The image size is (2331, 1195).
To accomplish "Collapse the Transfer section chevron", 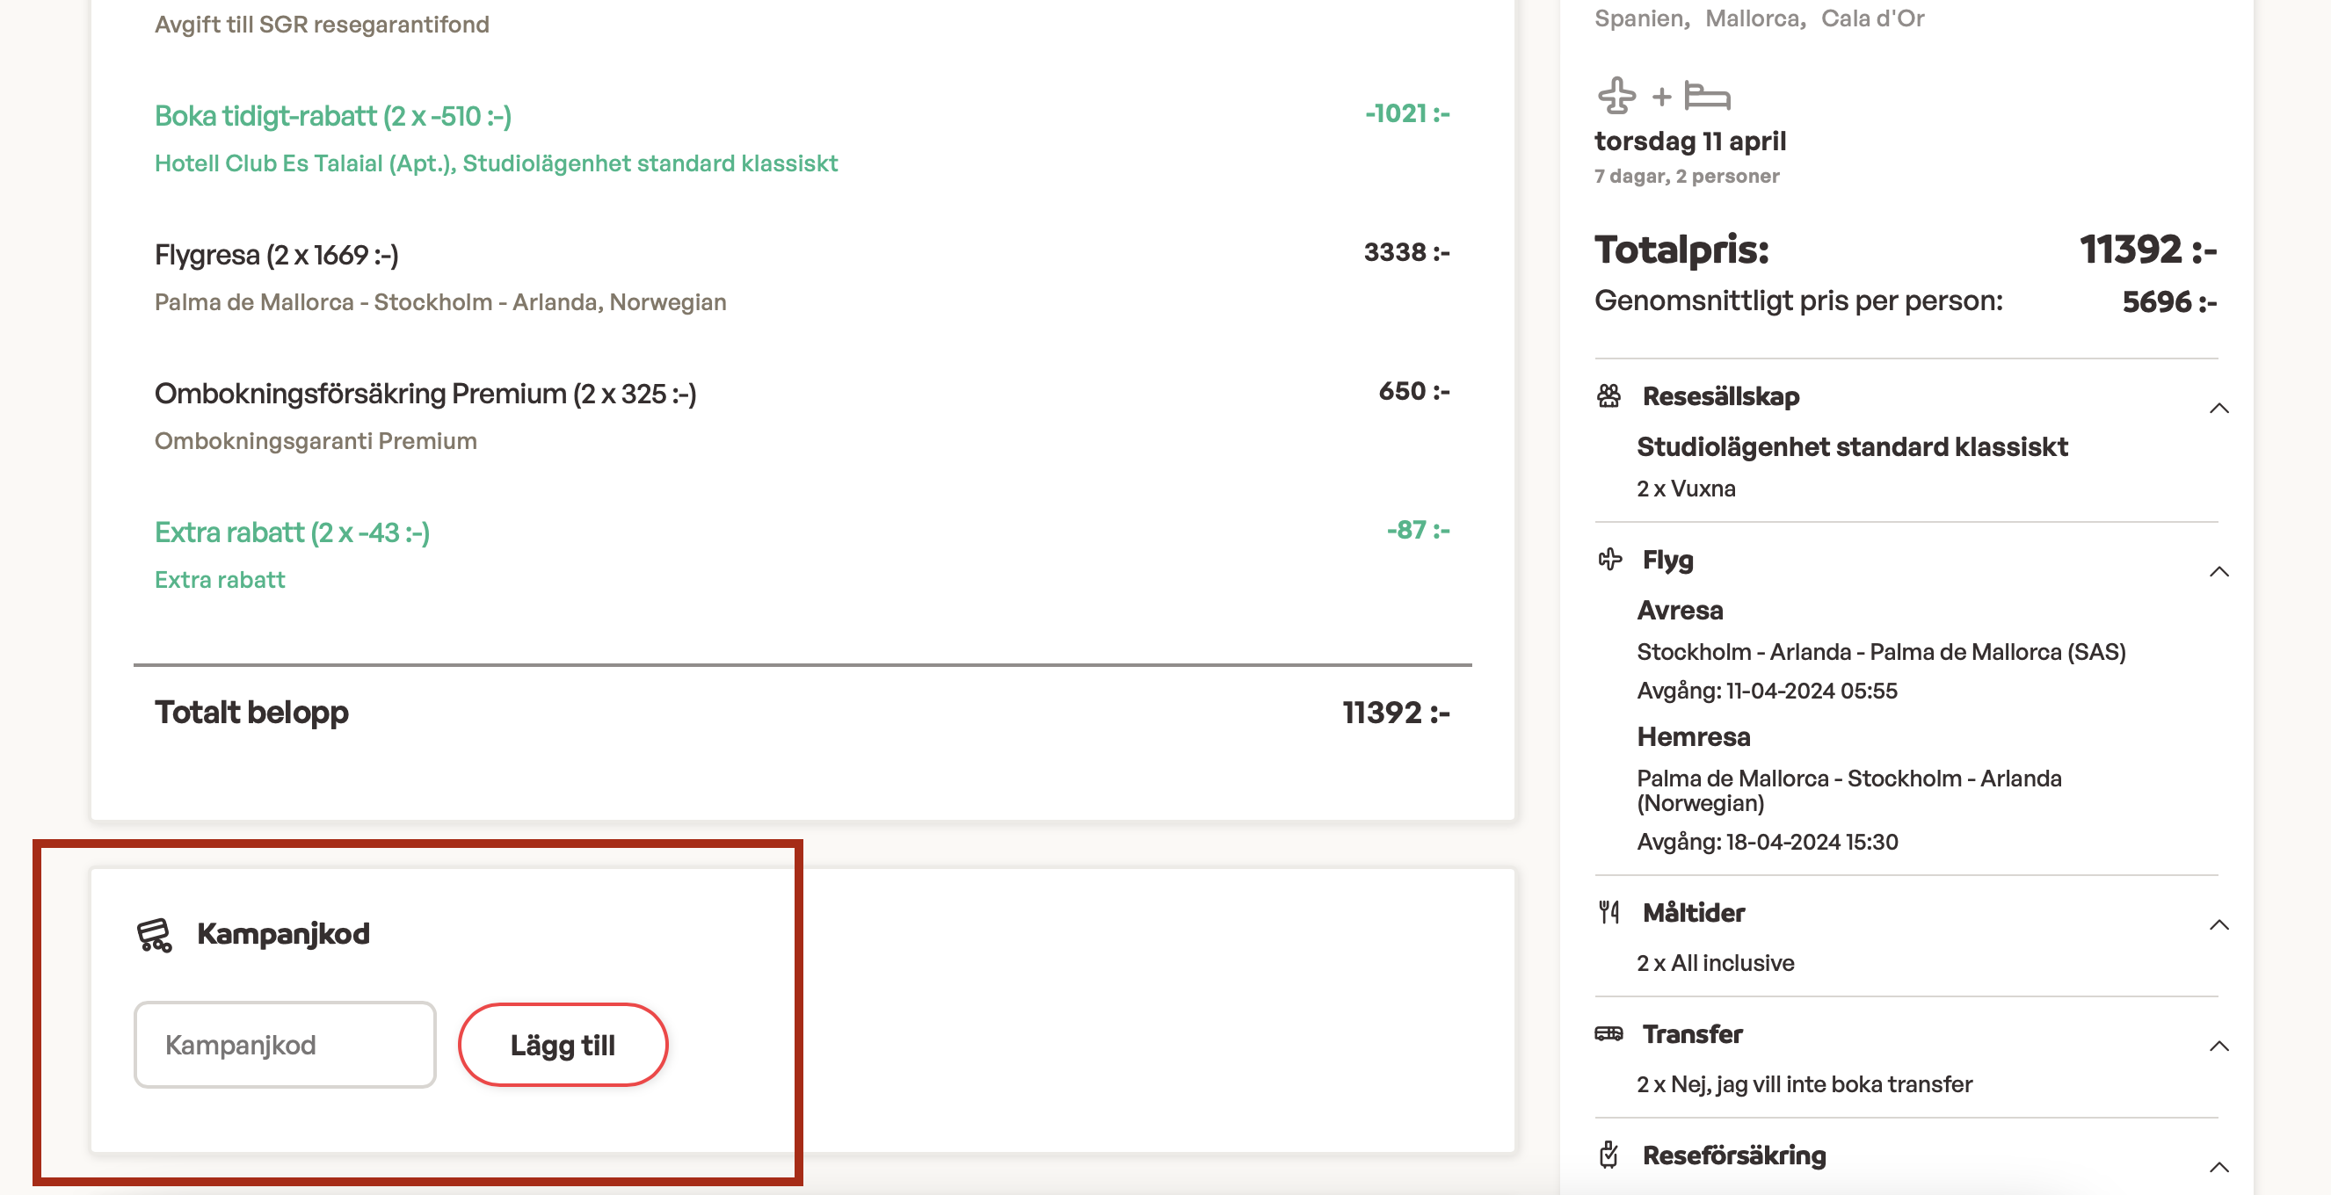I will (2218, 1046).
